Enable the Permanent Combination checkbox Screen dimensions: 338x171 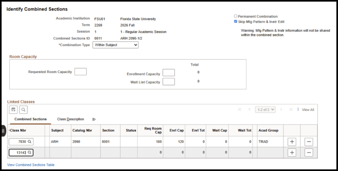pyautogui.click(x=236, y=16)
